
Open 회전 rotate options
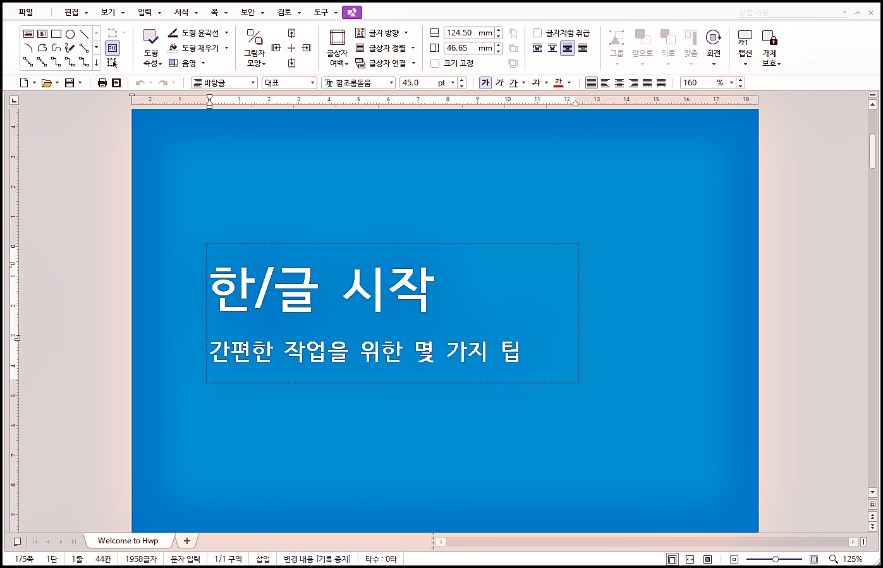pos(714,48)
